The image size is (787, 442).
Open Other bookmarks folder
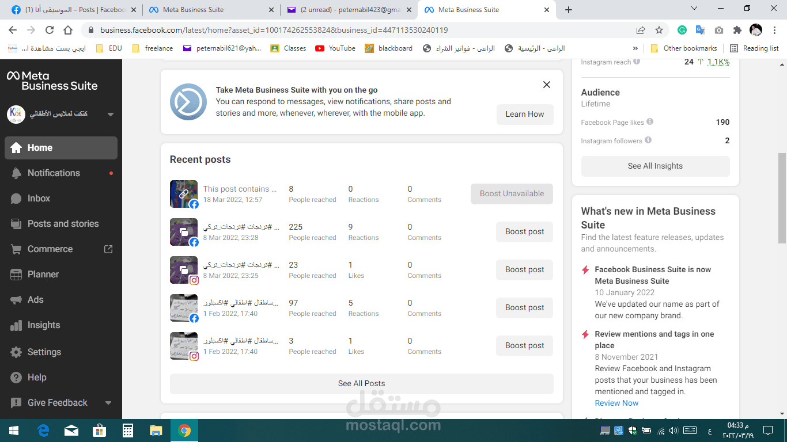[683, 48]
